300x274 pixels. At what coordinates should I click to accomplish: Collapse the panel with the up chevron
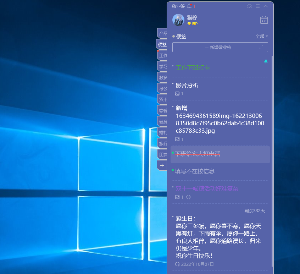[x=266, y=6]
